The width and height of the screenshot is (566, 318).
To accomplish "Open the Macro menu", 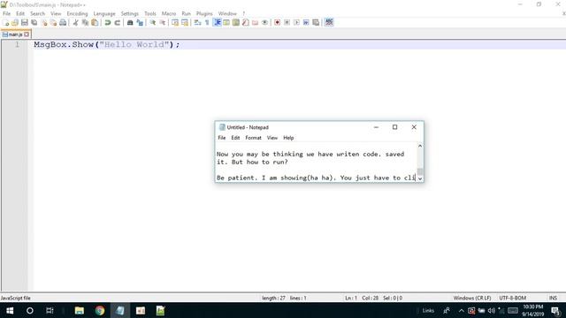I will point(169,14).
